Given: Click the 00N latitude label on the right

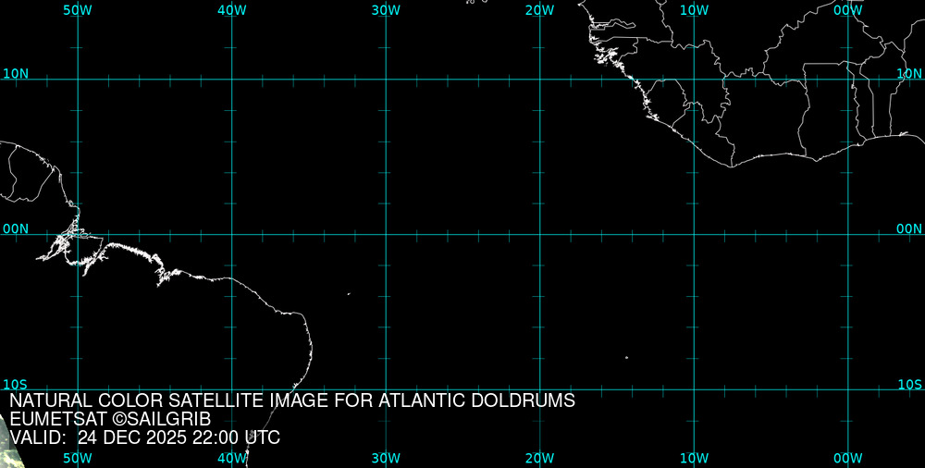Looking at the screenshot, I should (x=910, y=228).
